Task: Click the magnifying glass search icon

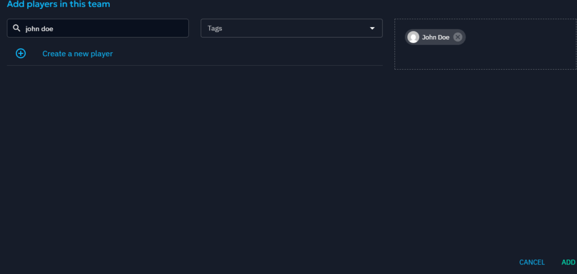Action: [x=16, y=28]
